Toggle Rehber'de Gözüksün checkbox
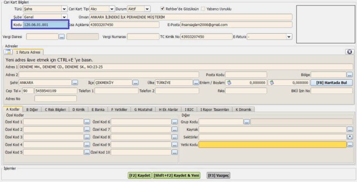Viewport: 357px width, 182px height. pyautogui.click(x=162, y=9)
